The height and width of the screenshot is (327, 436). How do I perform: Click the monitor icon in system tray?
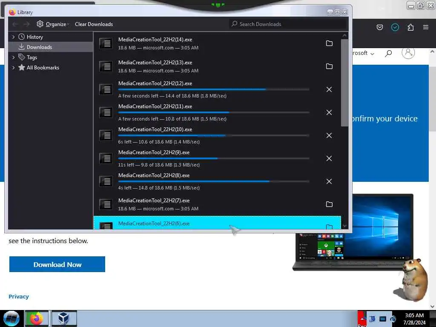[383, 318]
